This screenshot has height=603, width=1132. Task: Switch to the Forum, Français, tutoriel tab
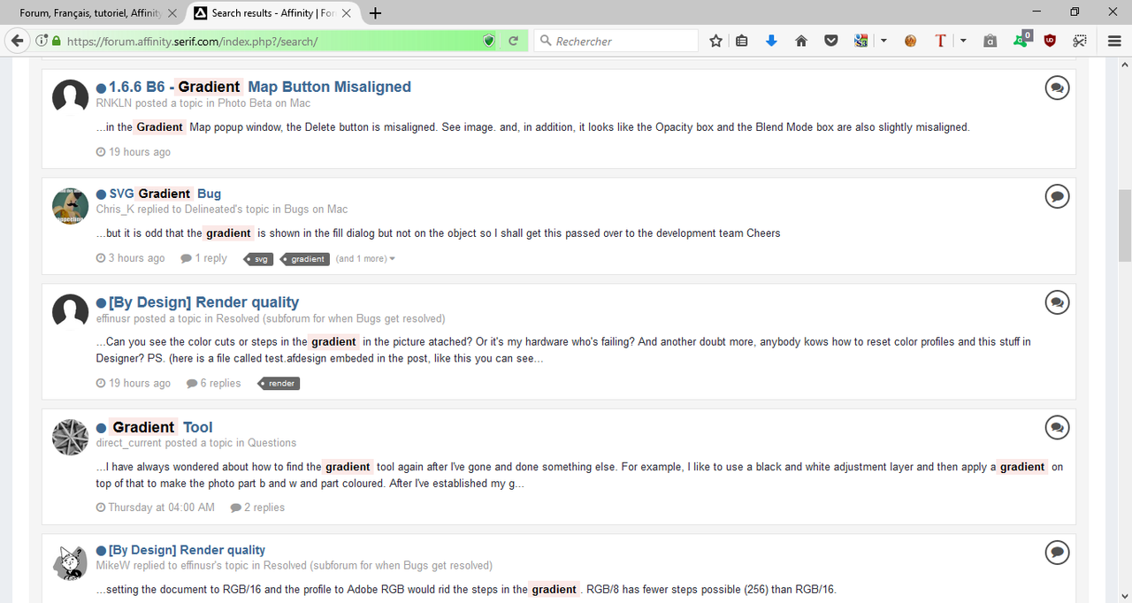click(92, 12)
